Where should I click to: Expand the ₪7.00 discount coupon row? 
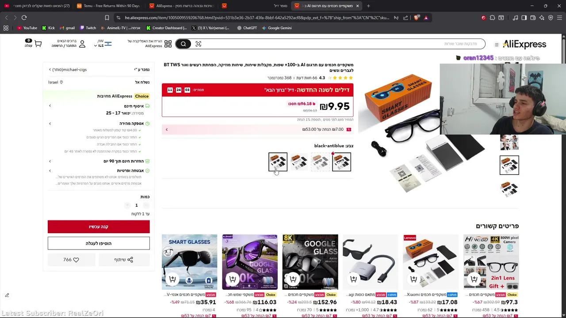pyautogui.click(x=258, y=129)
